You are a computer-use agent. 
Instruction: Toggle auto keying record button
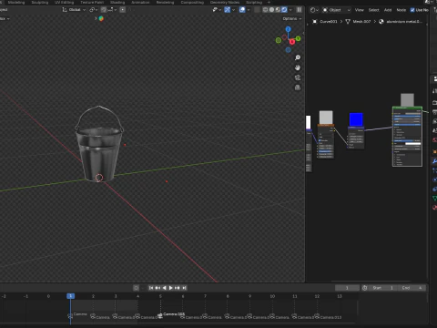137,288
